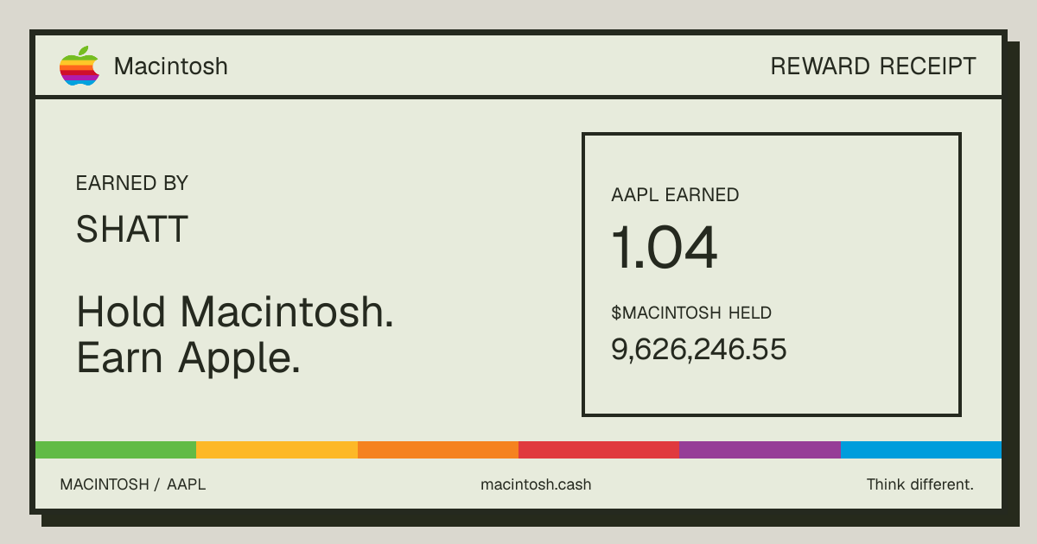Click the blue stripe segment
Screen dimensions: 1037x544
pyautogui.click(x=921, y=450)
